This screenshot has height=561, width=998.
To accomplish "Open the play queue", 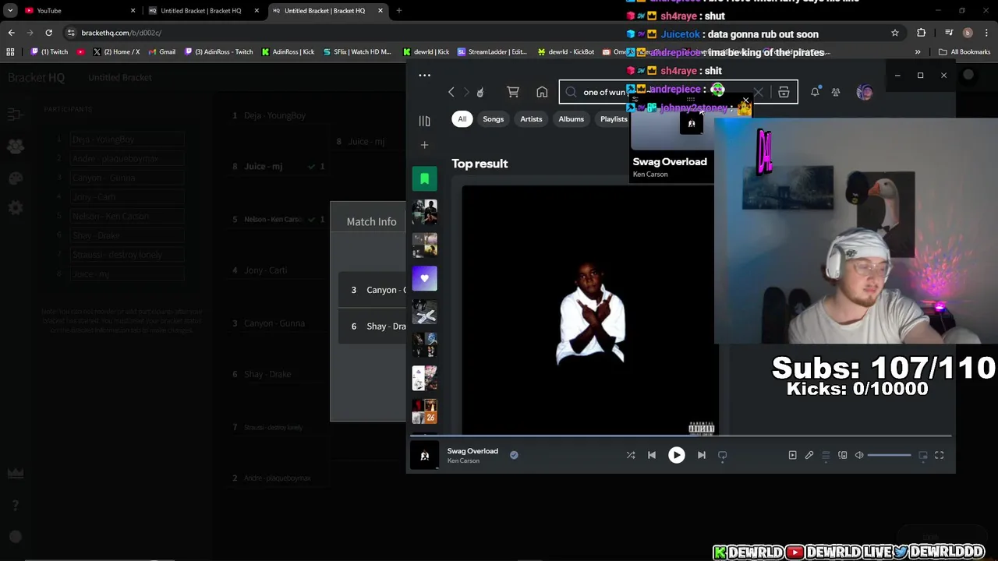I will click(826, 455).
